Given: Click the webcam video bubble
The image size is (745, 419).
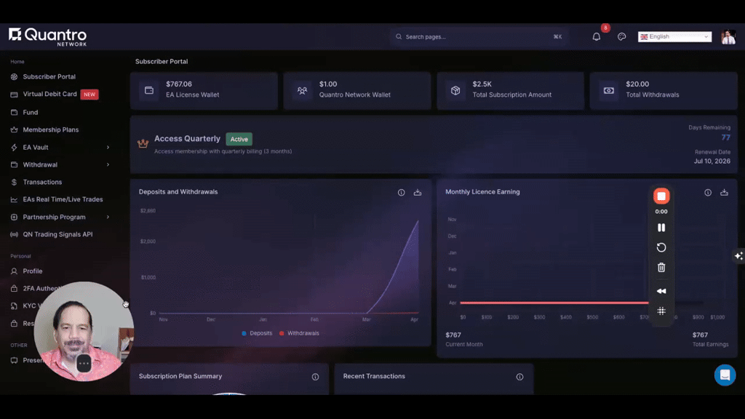Looking at the screenshot, I should pos(84,331).
